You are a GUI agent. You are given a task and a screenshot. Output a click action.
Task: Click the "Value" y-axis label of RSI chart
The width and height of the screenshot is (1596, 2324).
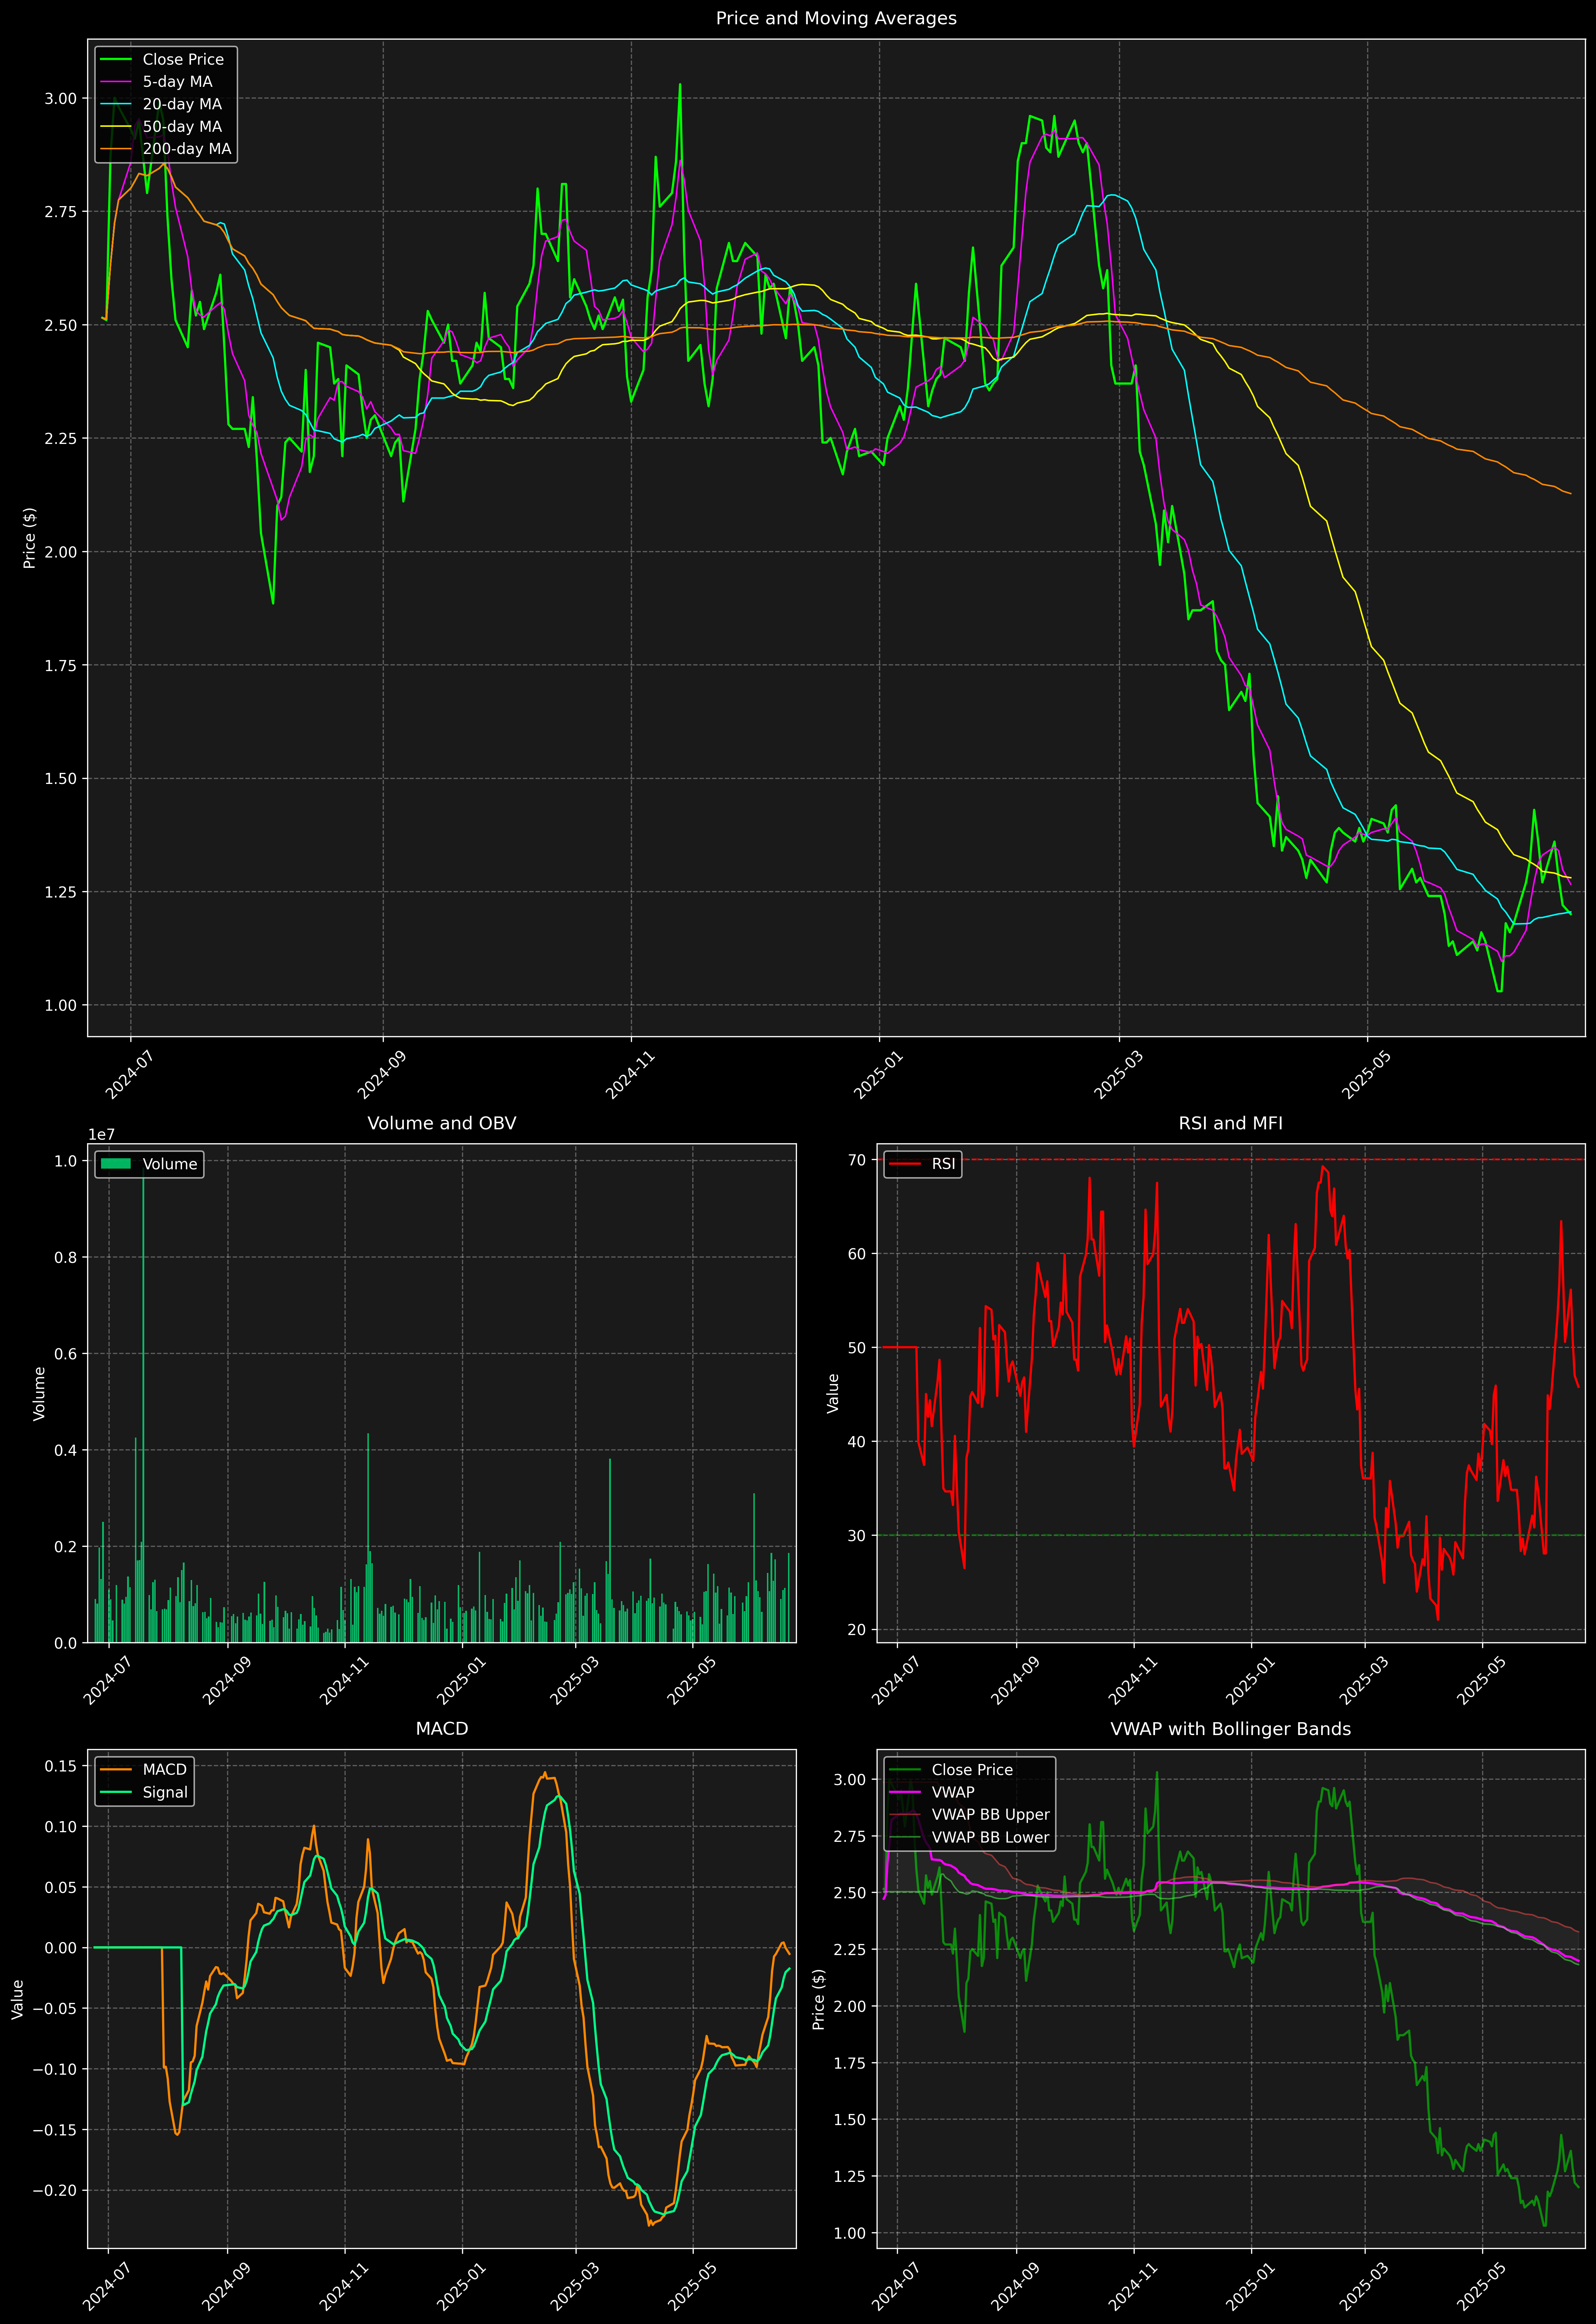[x=833, y=1393]
